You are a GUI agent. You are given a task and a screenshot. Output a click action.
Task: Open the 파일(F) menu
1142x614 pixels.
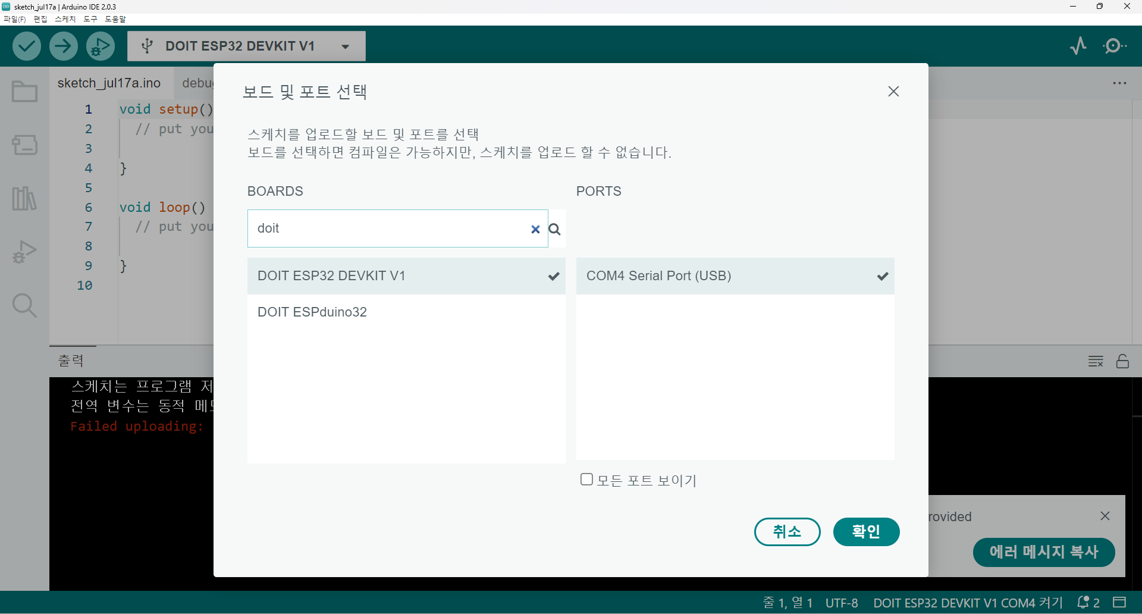tap(15, 19)
